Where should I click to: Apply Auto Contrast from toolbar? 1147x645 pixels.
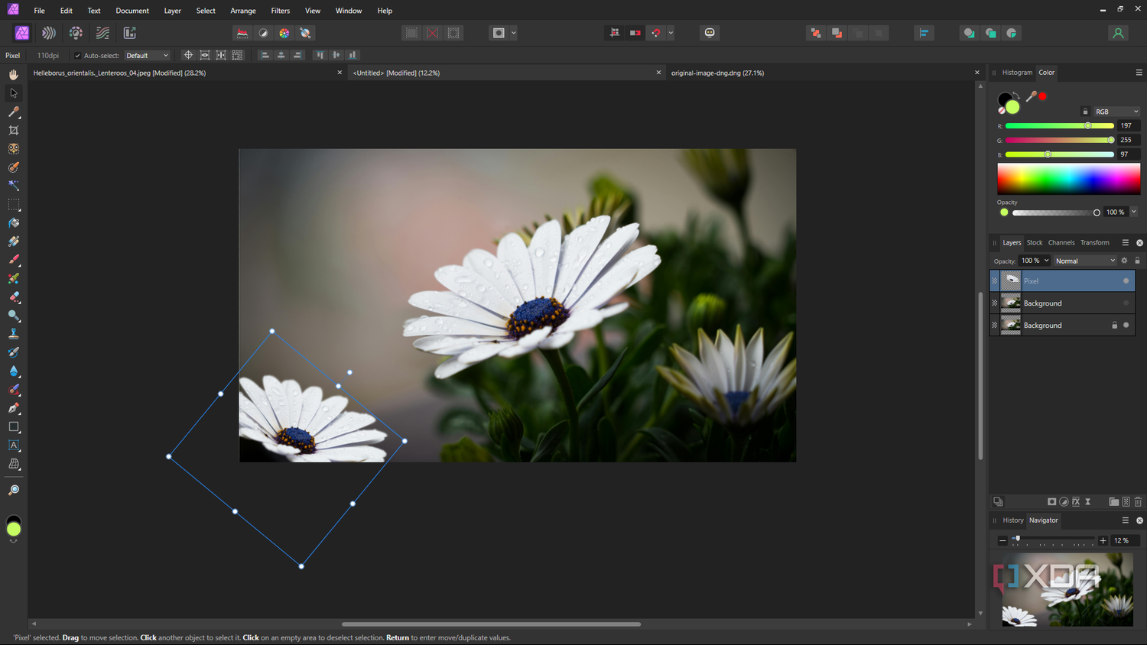(x=264, y=33)
